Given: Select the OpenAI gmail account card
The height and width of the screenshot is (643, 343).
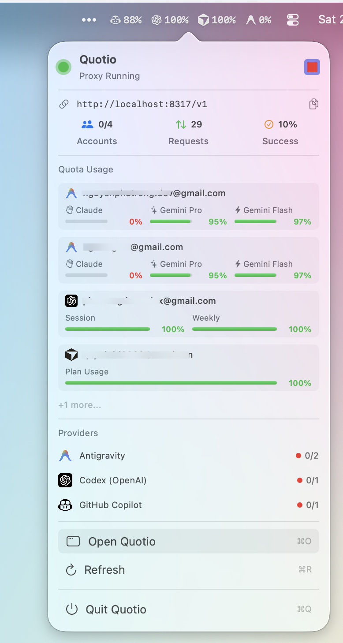Looking at the screenshot, I should (x=189, y=314).
